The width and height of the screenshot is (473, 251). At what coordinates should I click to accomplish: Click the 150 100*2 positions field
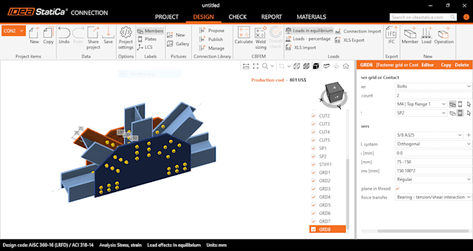coord(433,171)
